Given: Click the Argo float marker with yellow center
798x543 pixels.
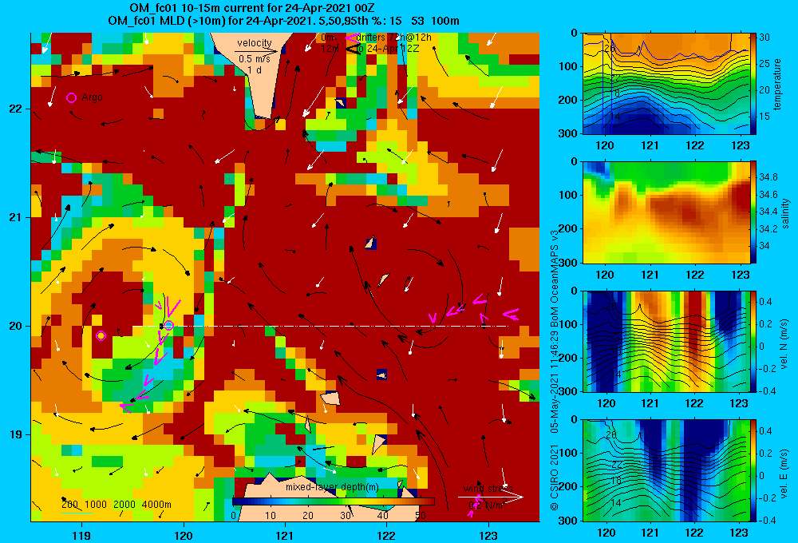Looking at the screenshot, I should point(101,335).
